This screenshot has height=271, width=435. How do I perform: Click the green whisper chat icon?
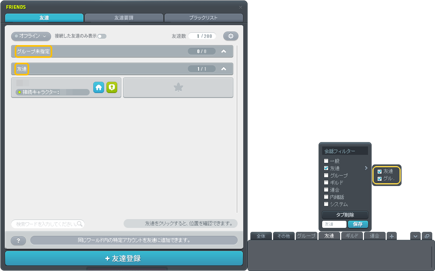(x=112, y=88)
